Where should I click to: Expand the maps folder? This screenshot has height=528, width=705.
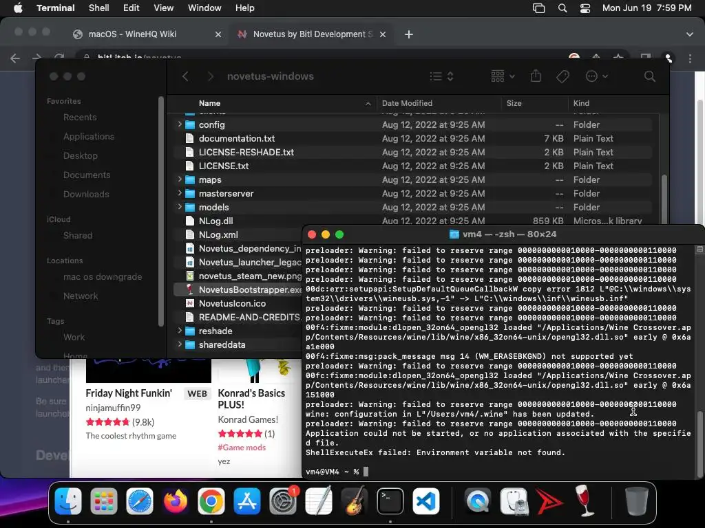click(180, 179)
